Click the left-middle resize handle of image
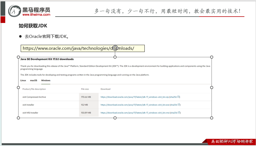The image size is (256, 146). tap(19, 87)
